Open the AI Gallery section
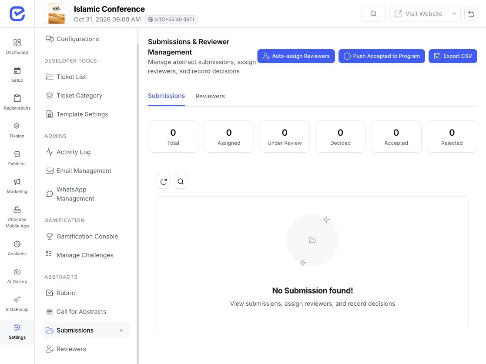The image size is (486, 364). pos(17,276)
